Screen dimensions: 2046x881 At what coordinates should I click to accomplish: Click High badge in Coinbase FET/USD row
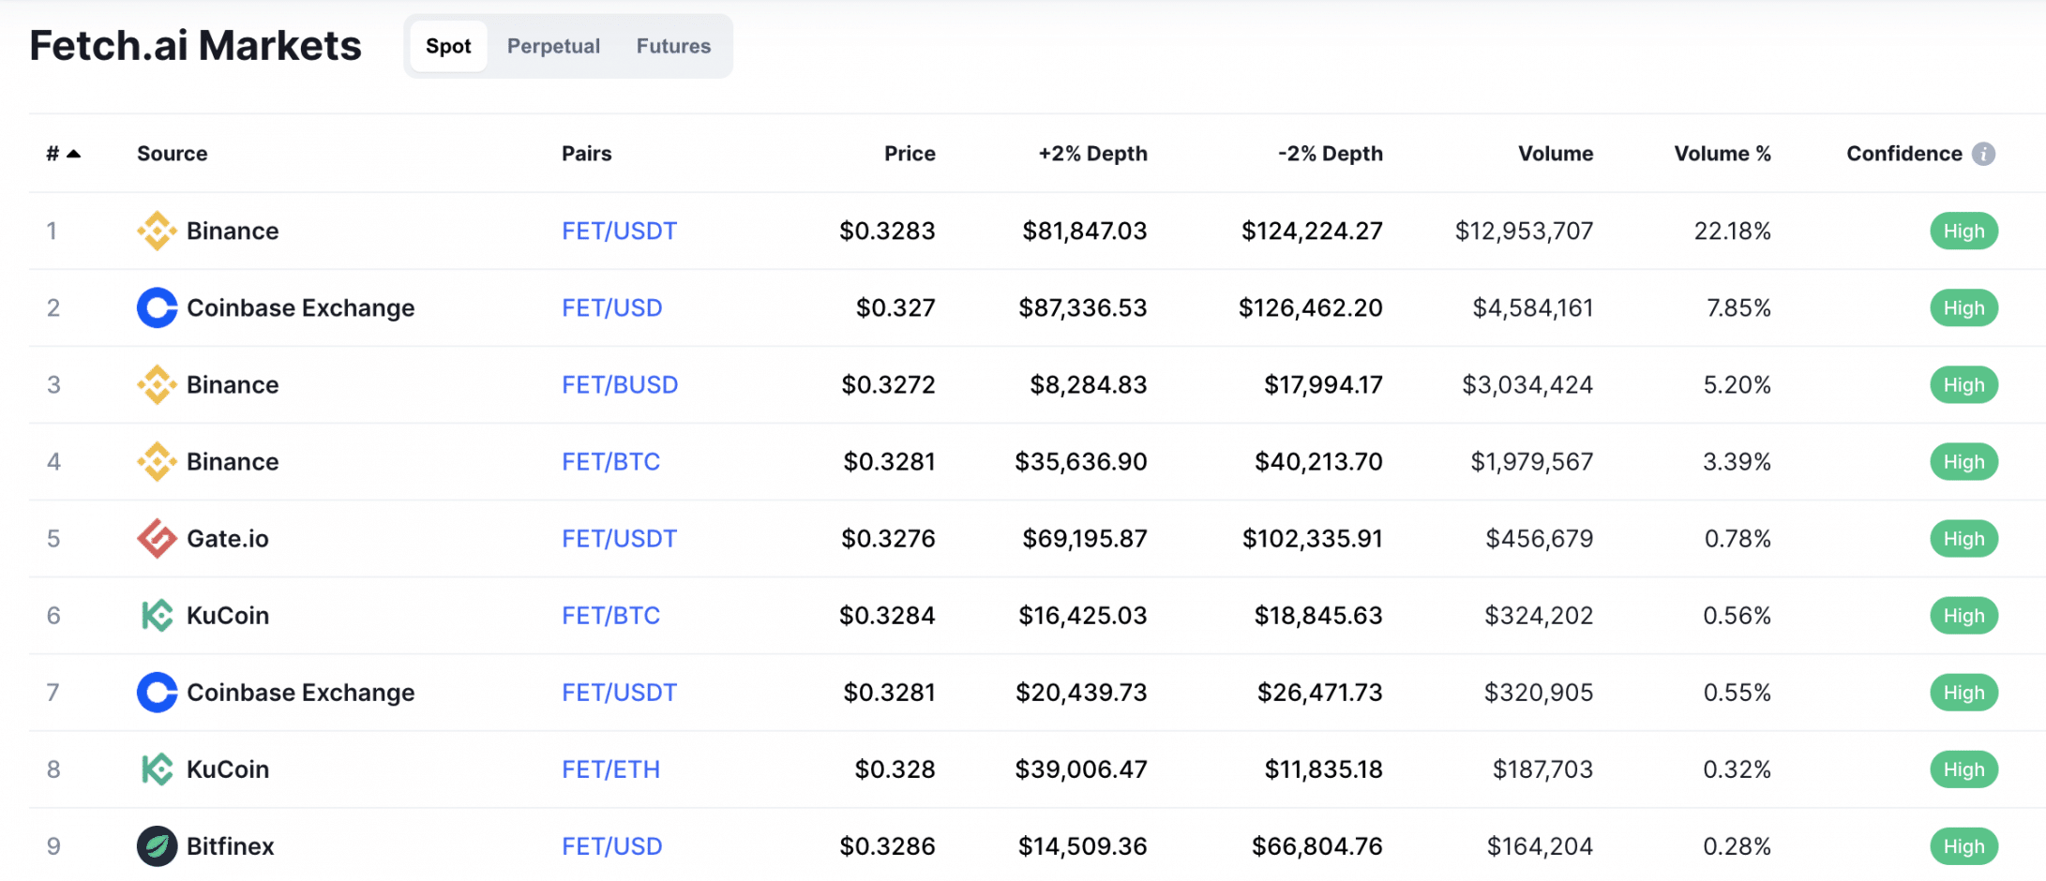[x=1963, y=307]
